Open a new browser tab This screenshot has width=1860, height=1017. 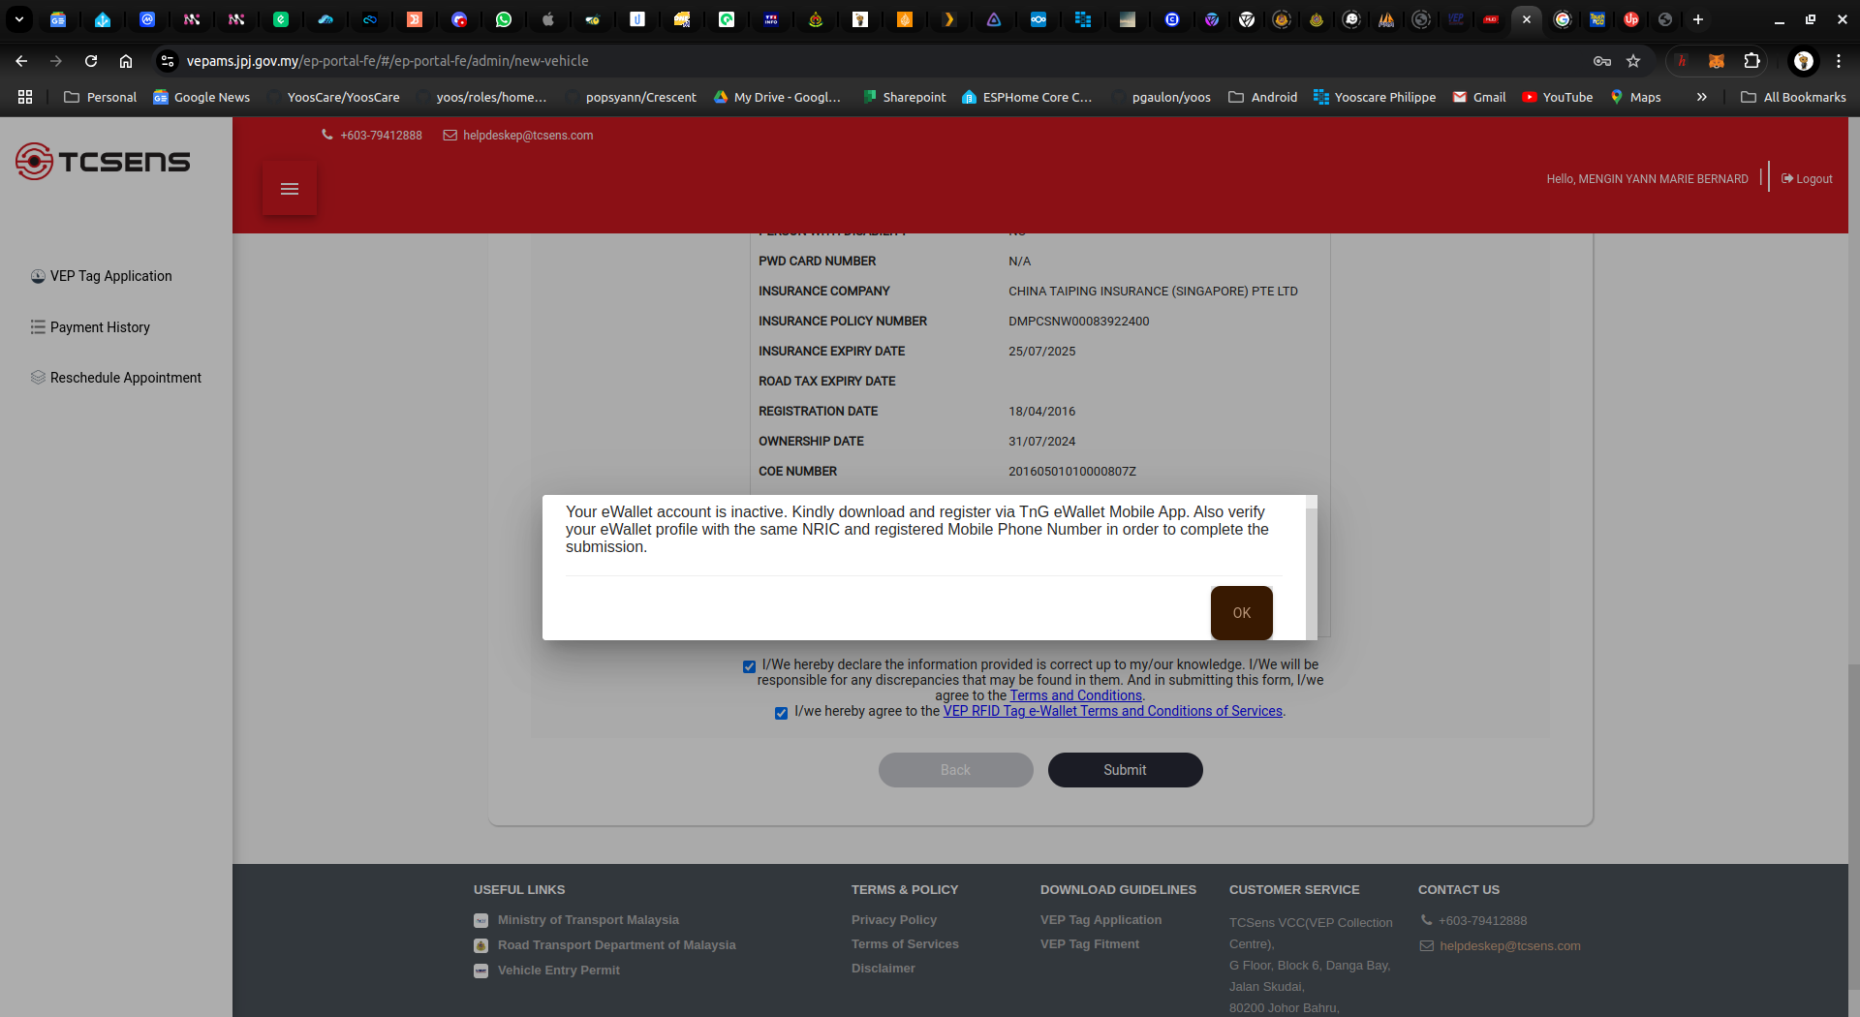click(x=1697, y=19)
